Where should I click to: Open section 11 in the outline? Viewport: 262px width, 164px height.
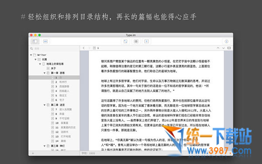pos(65,128)
